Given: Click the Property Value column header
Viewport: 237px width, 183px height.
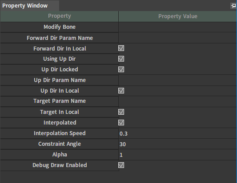Looking at the screenshot, I should tap(178, 16).
